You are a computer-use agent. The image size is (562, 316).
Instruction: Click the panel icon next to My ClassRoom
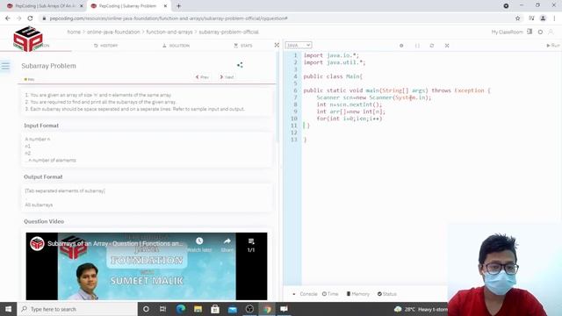(530, 32)
